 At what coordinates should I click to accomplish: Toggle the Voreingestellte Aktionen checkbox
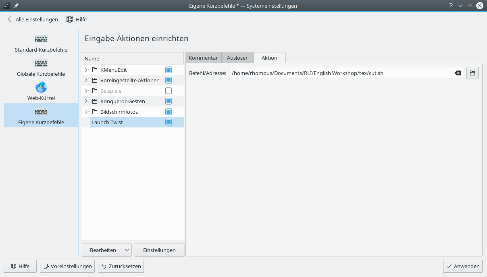click(169, 80)
